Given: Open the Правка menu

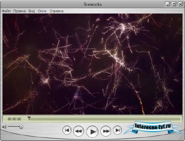Looking at the screenshot, I should [19, 11].
